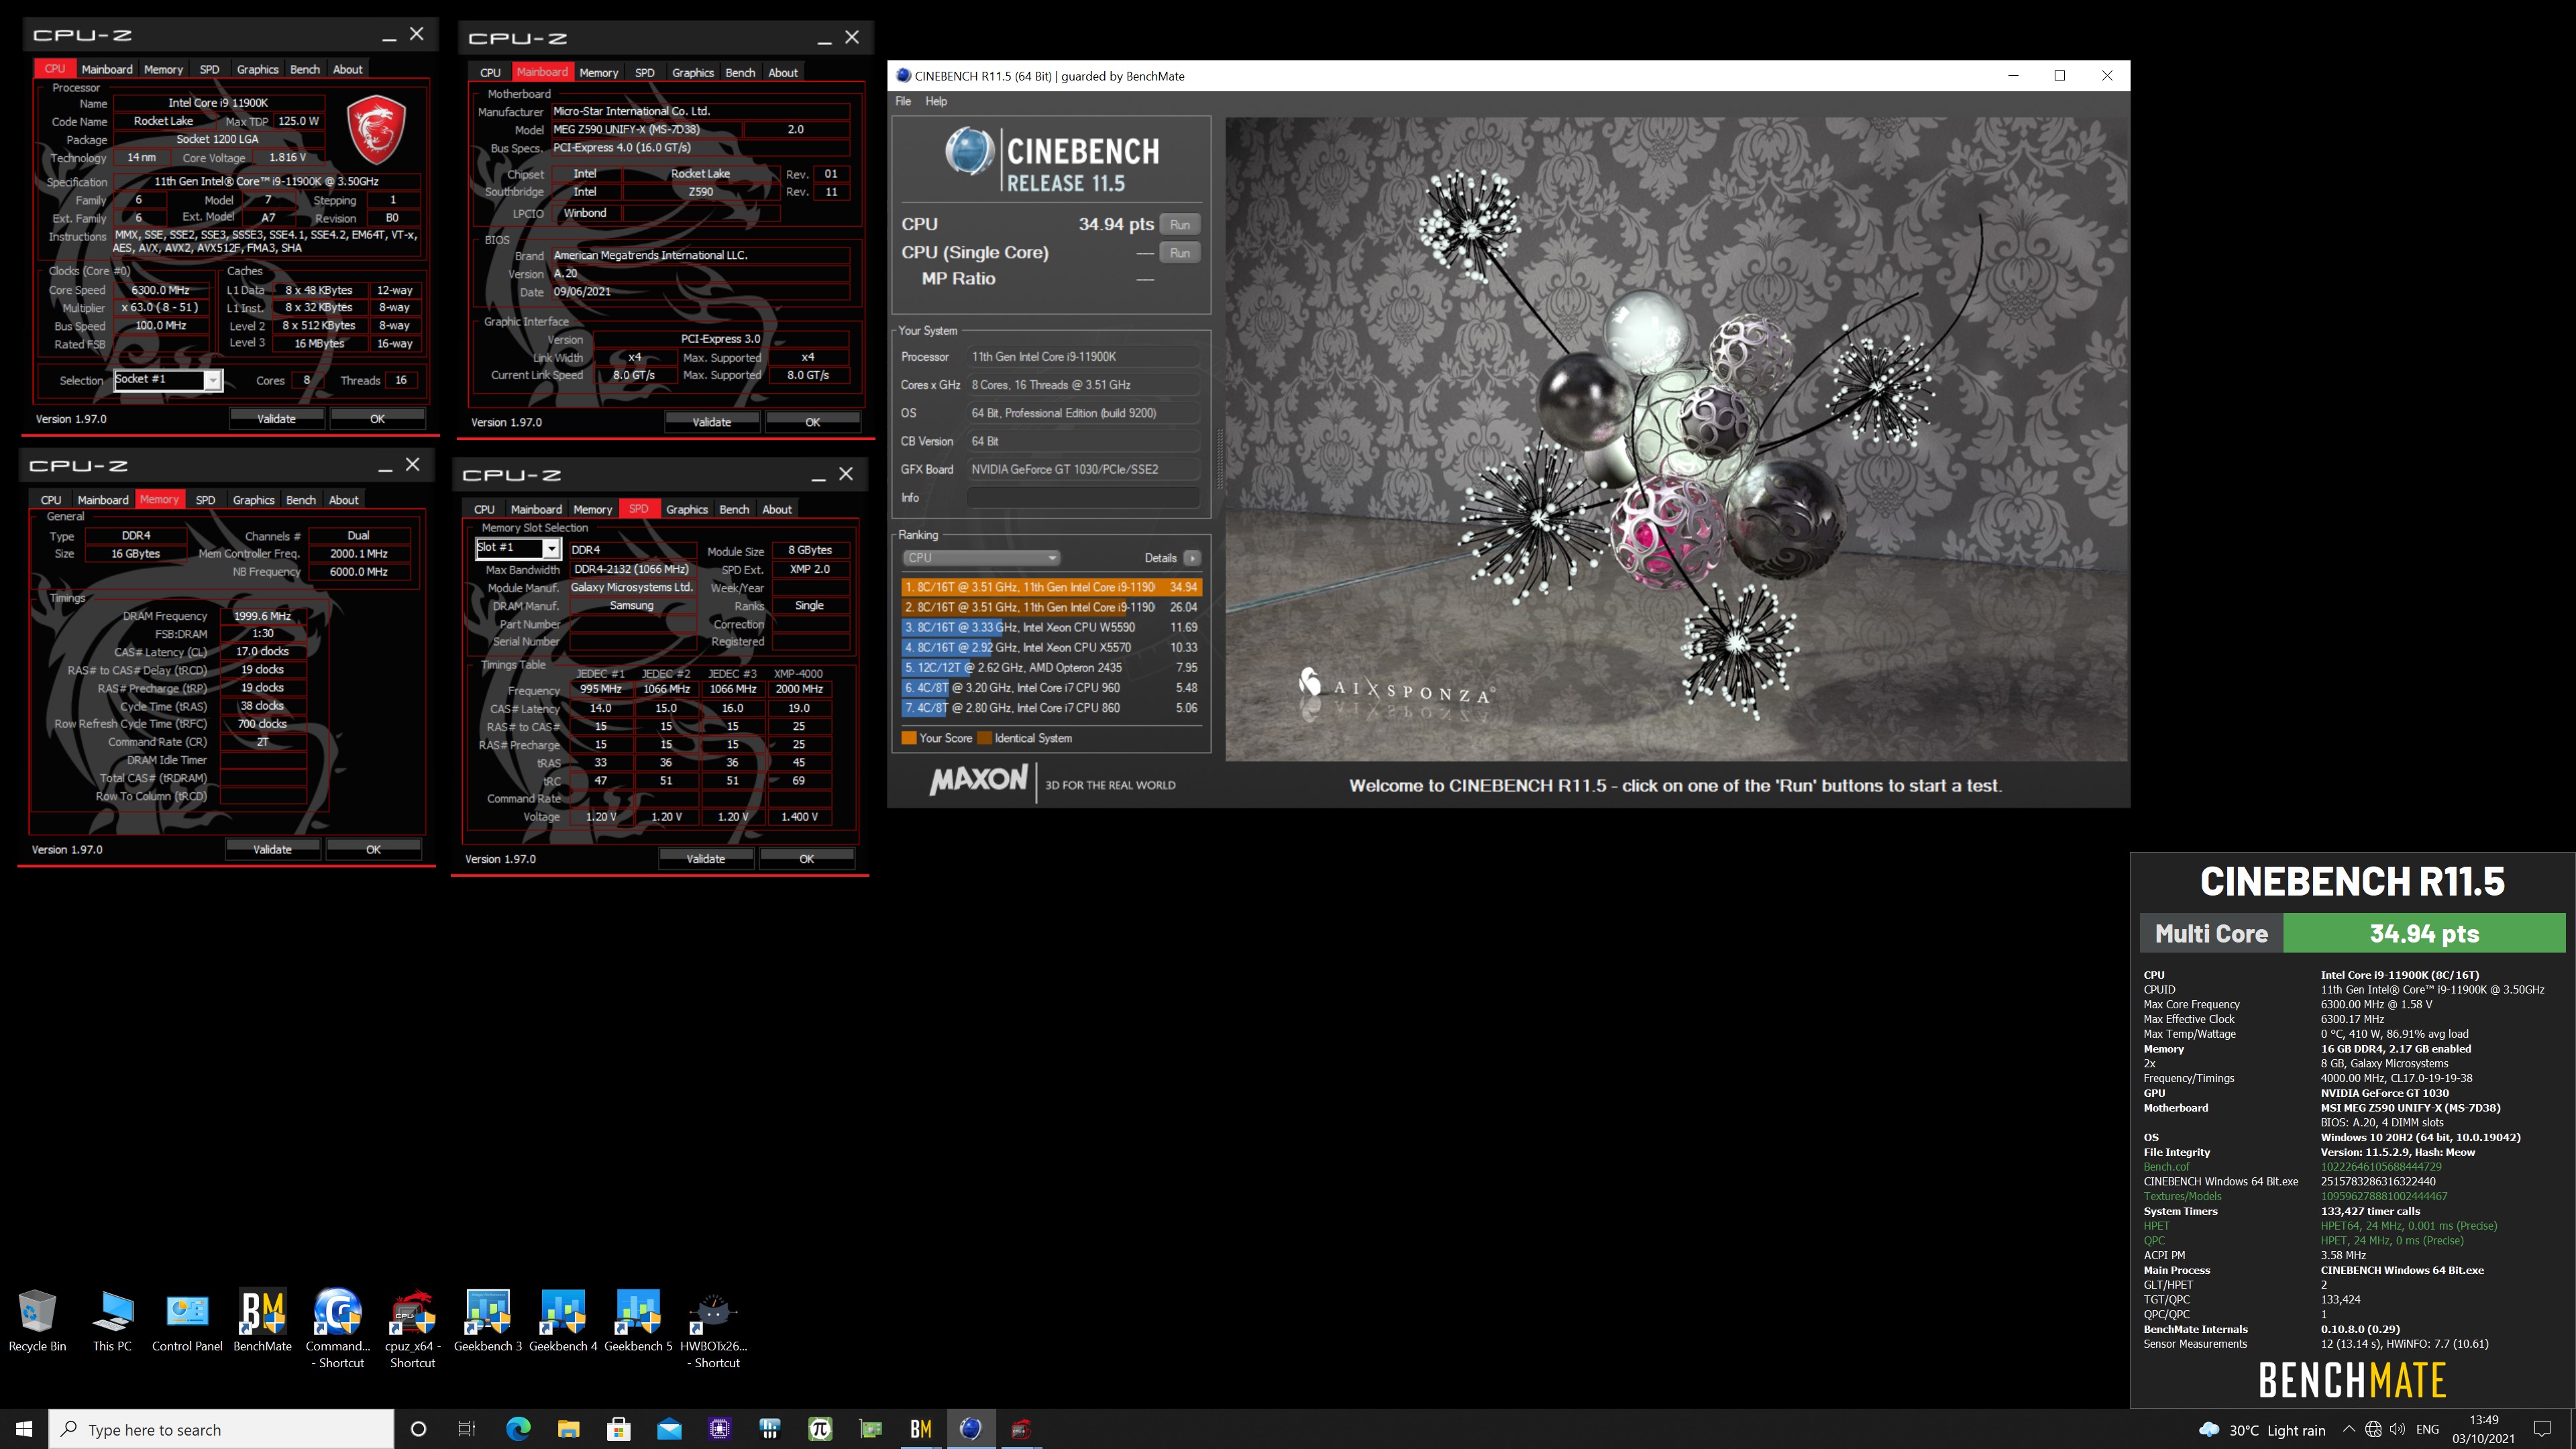Select ranking row Xeon CPU W5590
Image resolution: width=2576 pixels, height=1449 pixels.
point(1050,627)
